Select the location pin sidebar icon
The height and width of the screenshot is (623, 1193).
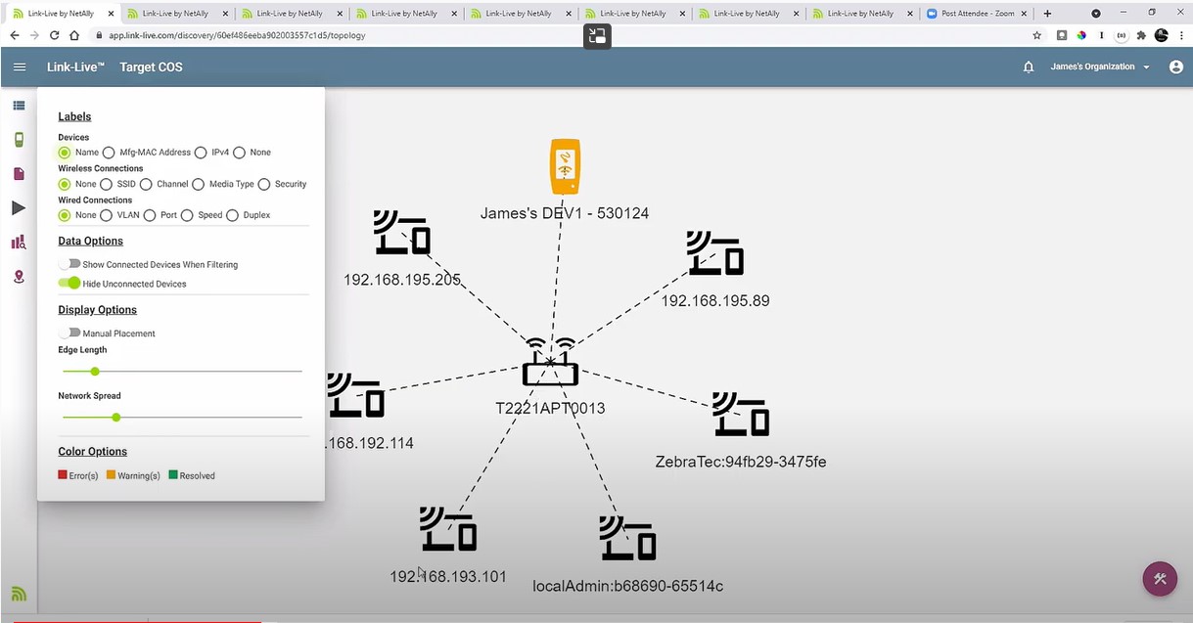coord(19,277)
